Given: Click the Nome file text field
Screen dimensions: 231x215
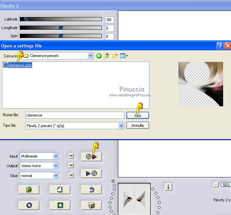Looking at the screenshot, I should [x=75, y=115].
